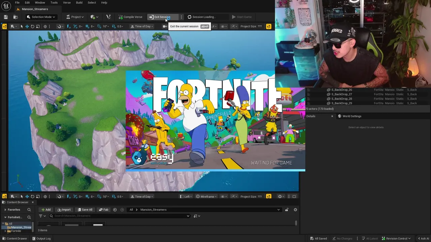Open the Left view-orientation dropdown
This screenshot has width=431, height=242.
pos(187,197)
